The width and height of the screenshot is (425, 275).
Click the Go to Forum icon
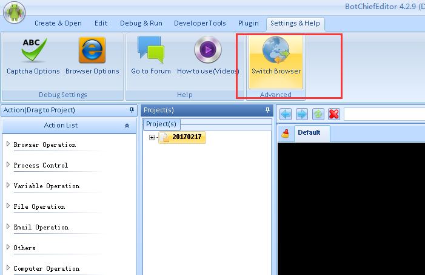tap(151, 56)
